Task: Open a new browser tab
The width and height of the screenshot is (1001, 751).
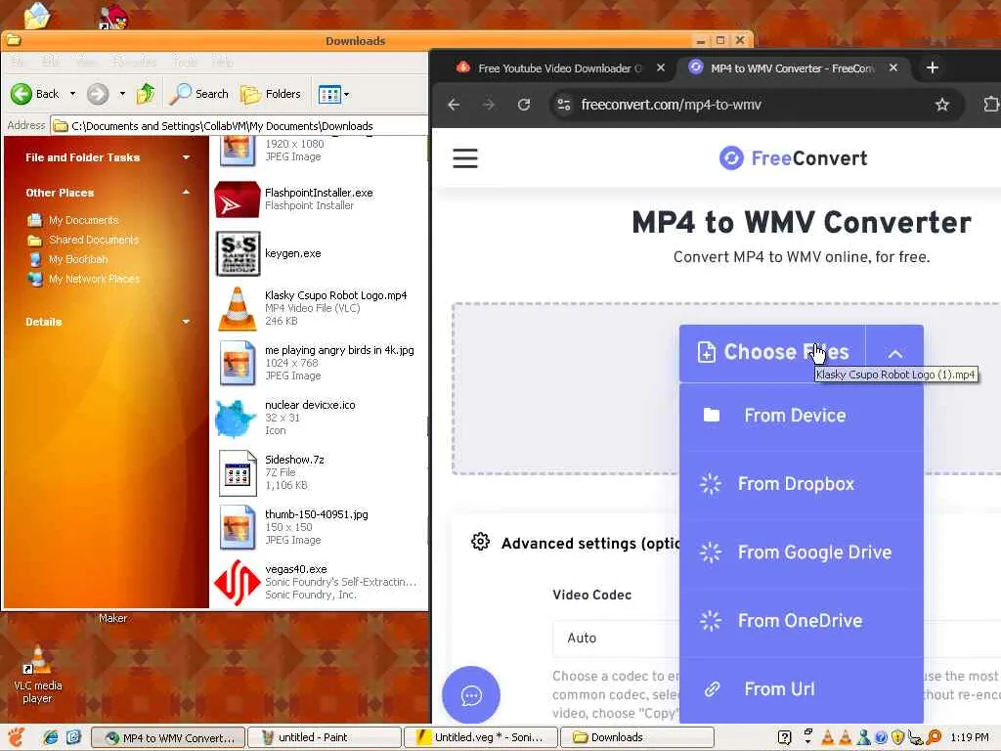Action: coord(932,67)
